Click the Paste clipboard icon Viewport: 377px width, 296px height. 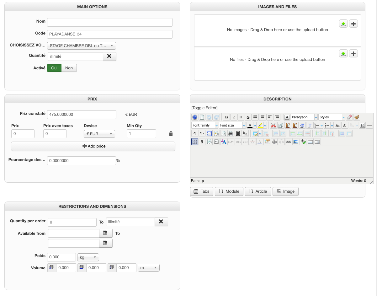click(288, 125)
